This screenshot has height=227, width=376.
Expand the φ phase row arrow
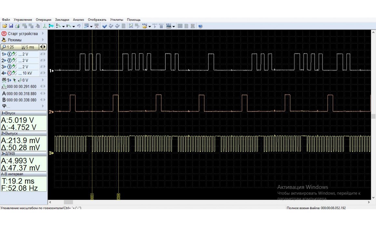(x=43, y=106)
